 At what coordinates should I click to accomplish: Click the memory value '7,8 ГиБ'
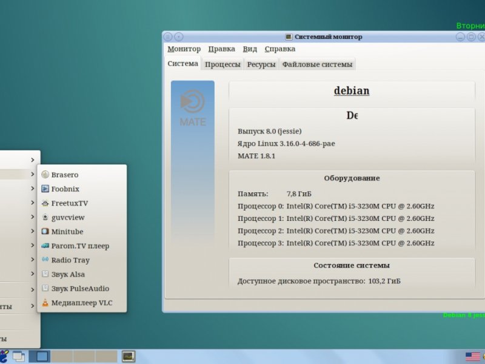point(299,194)
